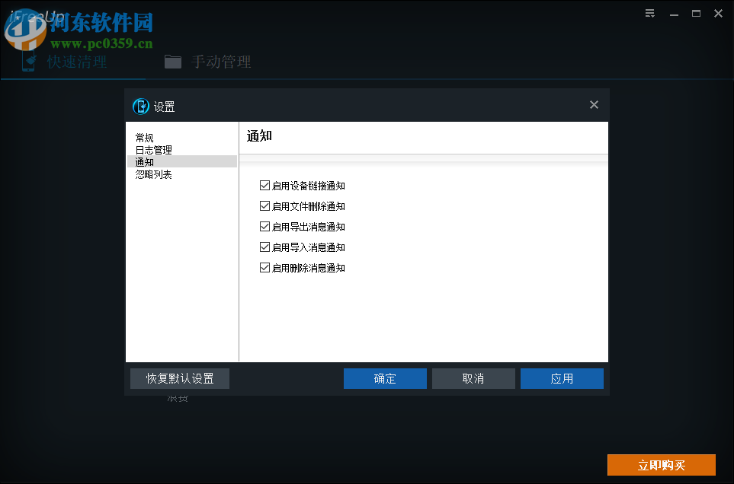
Task: Disable the 启用设备链接通知 checkbox
Action: point(264,185)
